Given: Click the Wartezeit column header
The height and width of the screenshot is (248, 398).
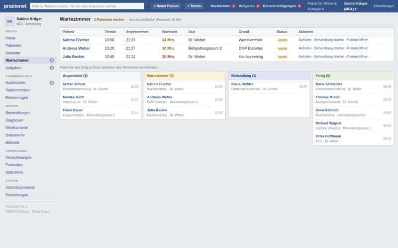Looking at the screenshot, I should 170,32.
